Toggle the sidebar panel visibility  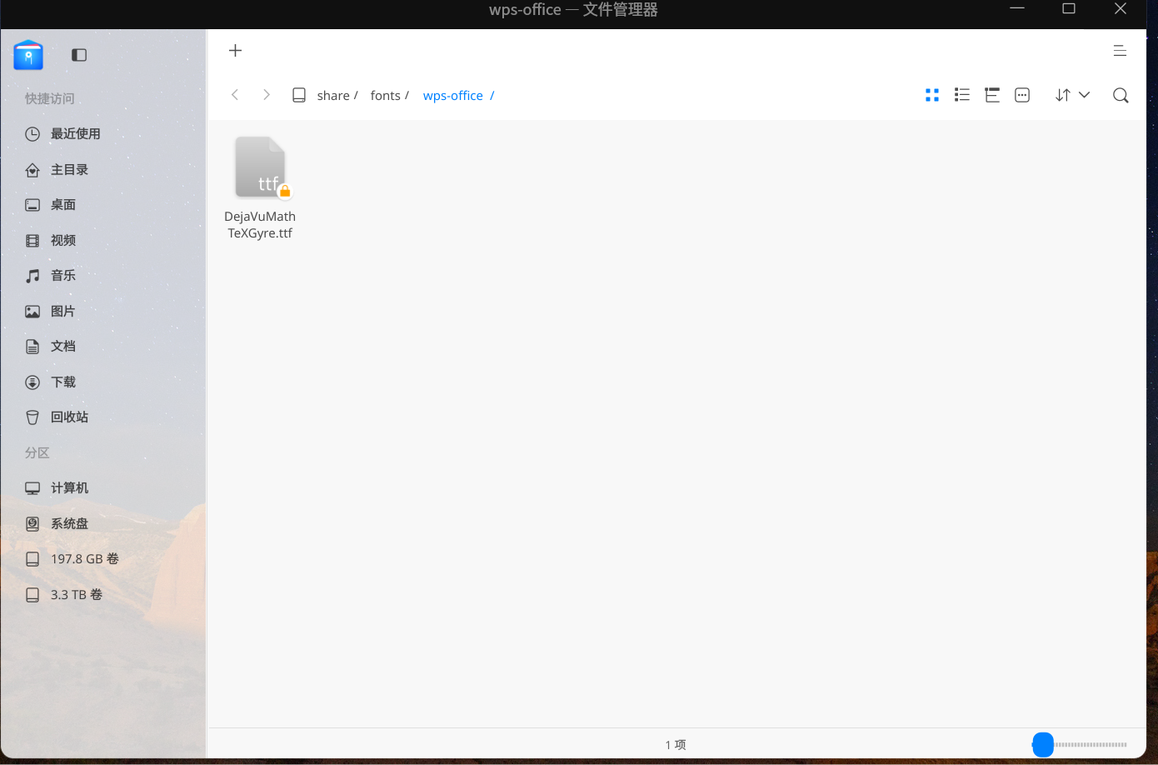[79, 55]
